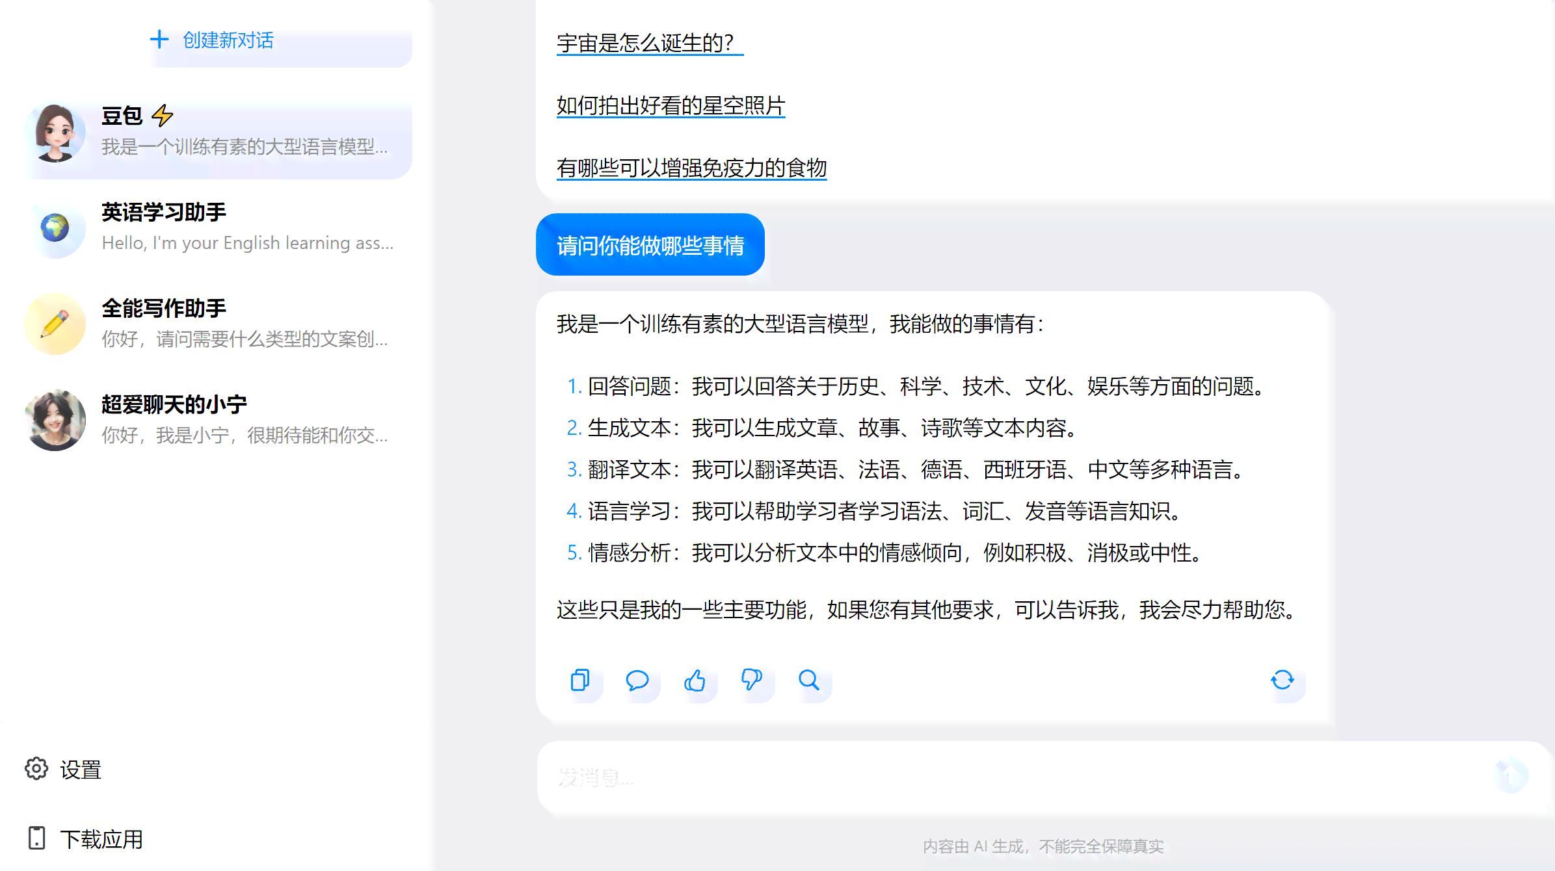Click the line beginning 语言学习
Image resolution: width=1555 pixels, height=871 pixels.
tap(875, 511)
